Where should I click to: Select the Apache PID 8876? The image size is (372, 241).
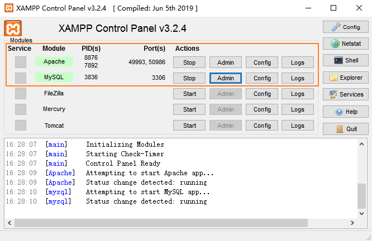91,57
